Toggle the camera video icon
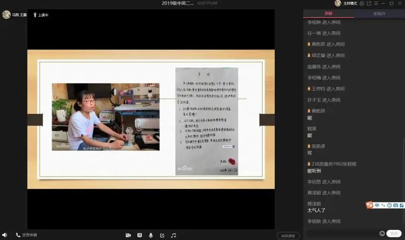 pyautogui.click(x=128, y=235)
